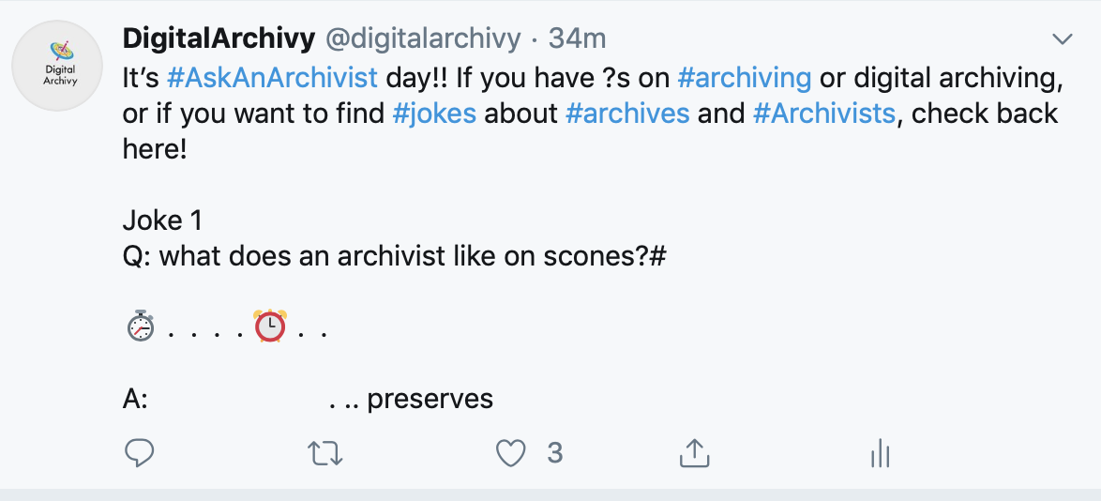The image size is (1101, 501).
Task: Follow the #archiving hashtag link
Action: pyautogui.click(x=745, y=77)
